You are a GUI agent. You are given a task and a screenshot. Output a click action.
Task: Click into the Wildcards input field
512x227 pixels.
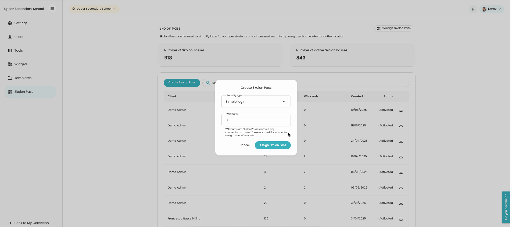[256, 120]
